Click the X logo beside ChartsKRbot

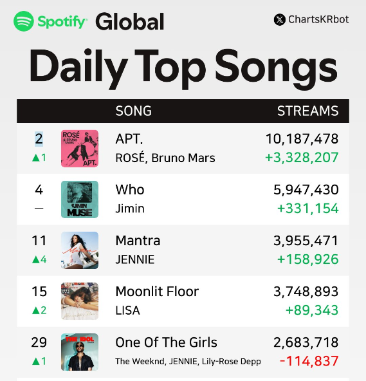[x=280, y=20]
